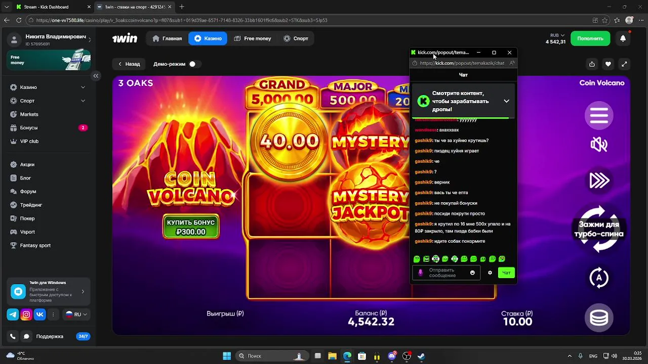
Task: Open Kick chat settings gear
Action: [490, 272]
